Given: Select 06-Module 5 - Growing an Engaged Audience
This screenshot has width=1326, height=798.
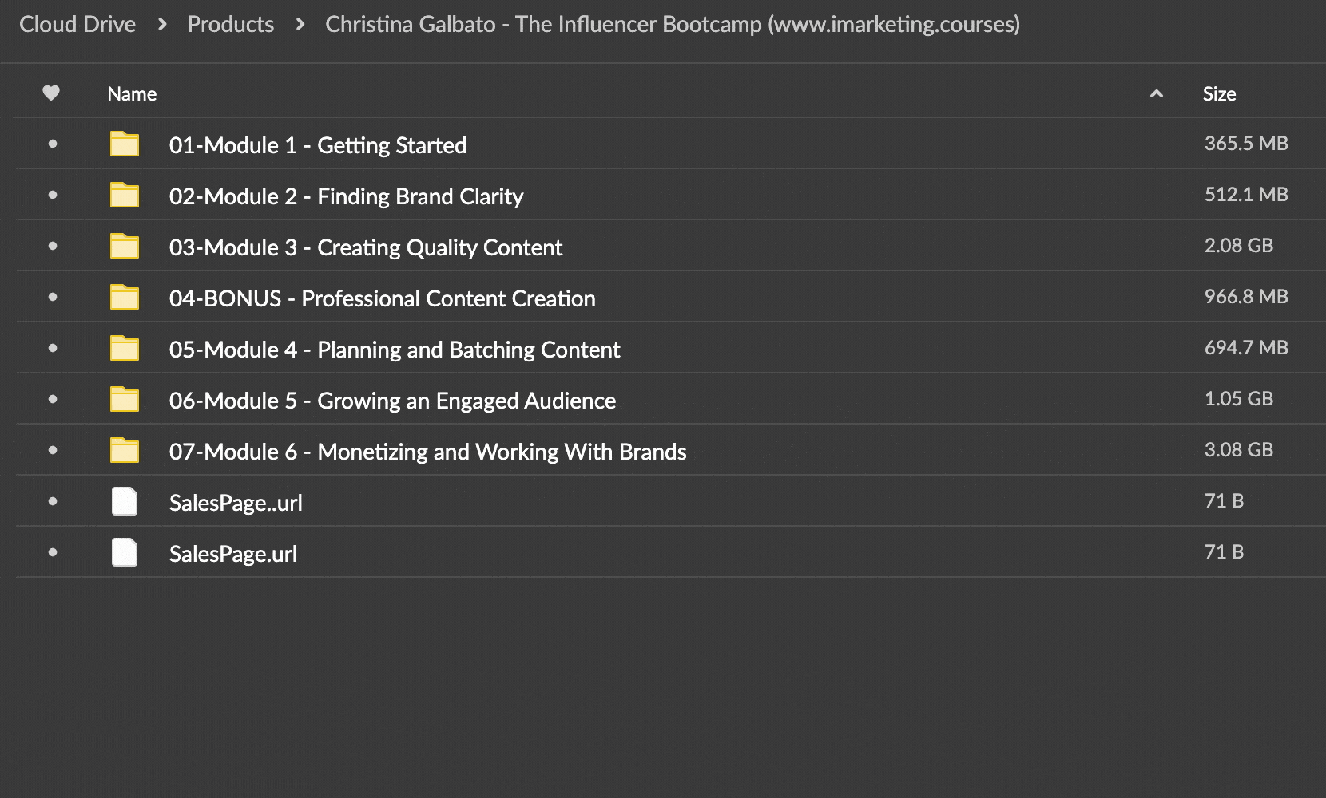Looking at the screenshot, I should coord(392,401).
